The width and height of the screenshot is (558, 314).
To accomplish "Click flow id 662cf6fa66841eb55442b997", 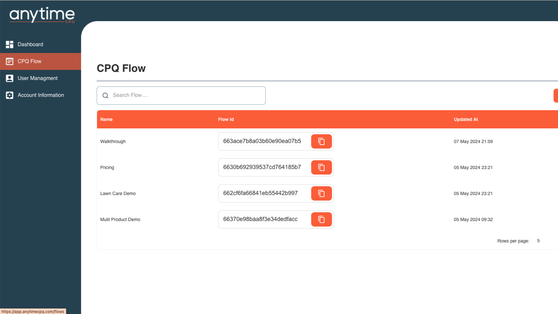I will pos(260,193).
